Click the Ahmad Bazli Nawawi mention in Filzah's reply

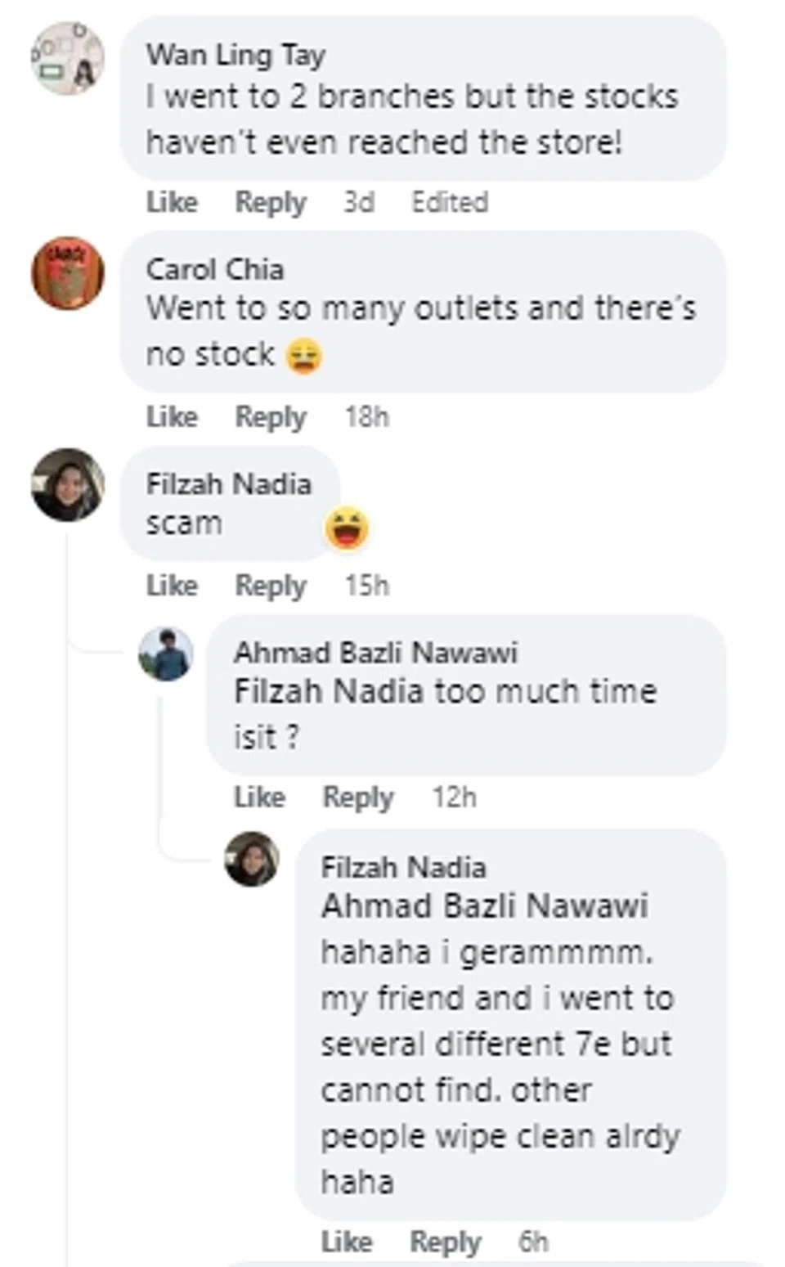[x=484, y=906]
